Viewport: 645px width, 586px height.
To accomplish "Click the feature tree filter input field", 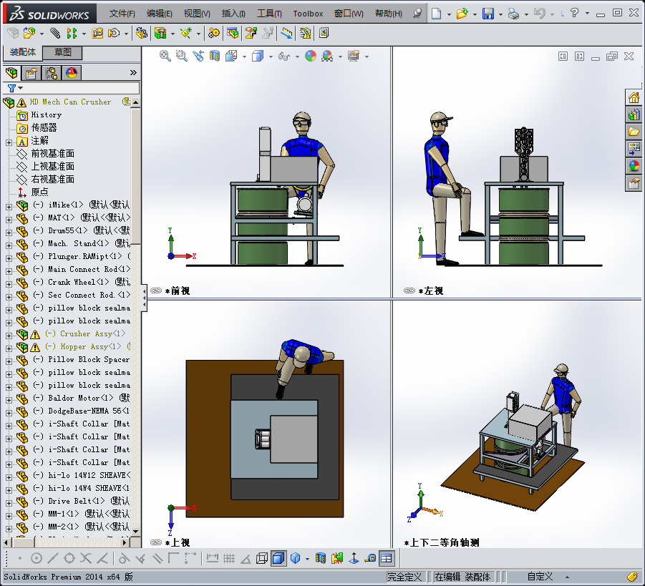I will click(72, 88).
